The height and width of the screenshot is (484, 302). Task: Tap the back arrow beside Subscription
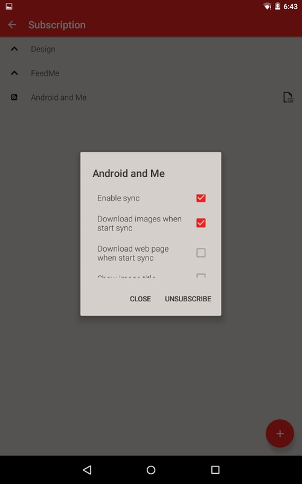[12, 25]
